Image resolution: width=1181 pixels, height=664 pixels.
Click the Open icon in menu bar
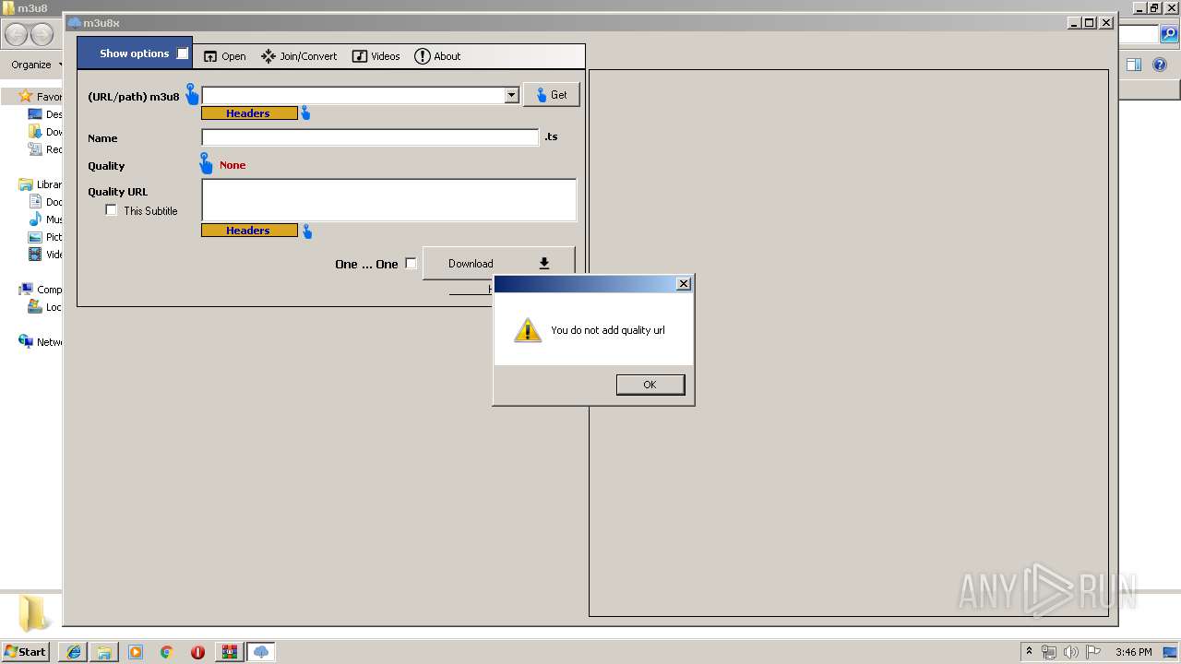pyautogui.click(x=210, y=56)
